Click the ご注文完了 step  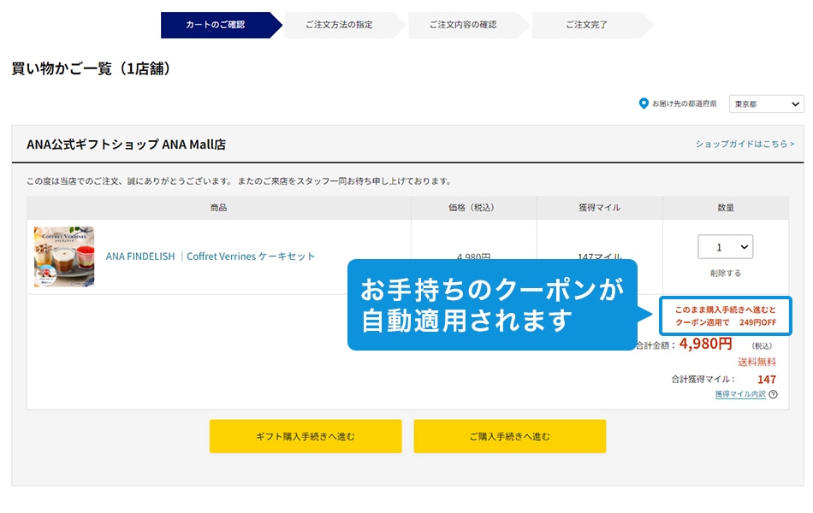(589, 26)
